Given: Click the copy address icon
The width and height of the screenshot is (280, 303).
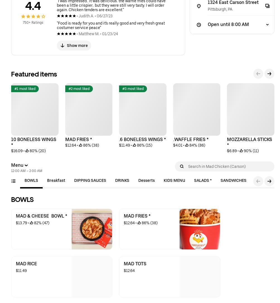Looking at the screenshot, I should tap(267, 6).
